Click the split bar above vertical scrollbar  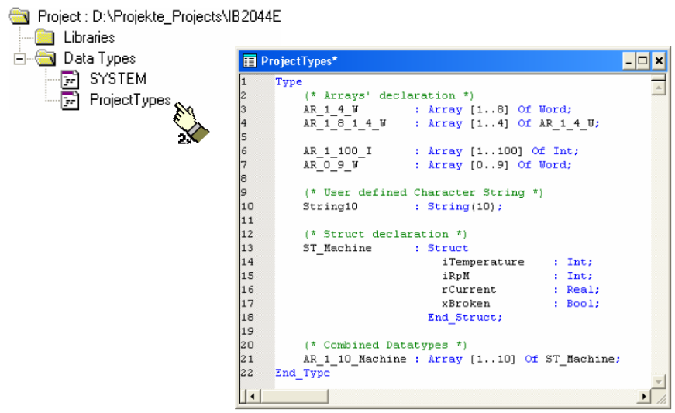[658, 77]
